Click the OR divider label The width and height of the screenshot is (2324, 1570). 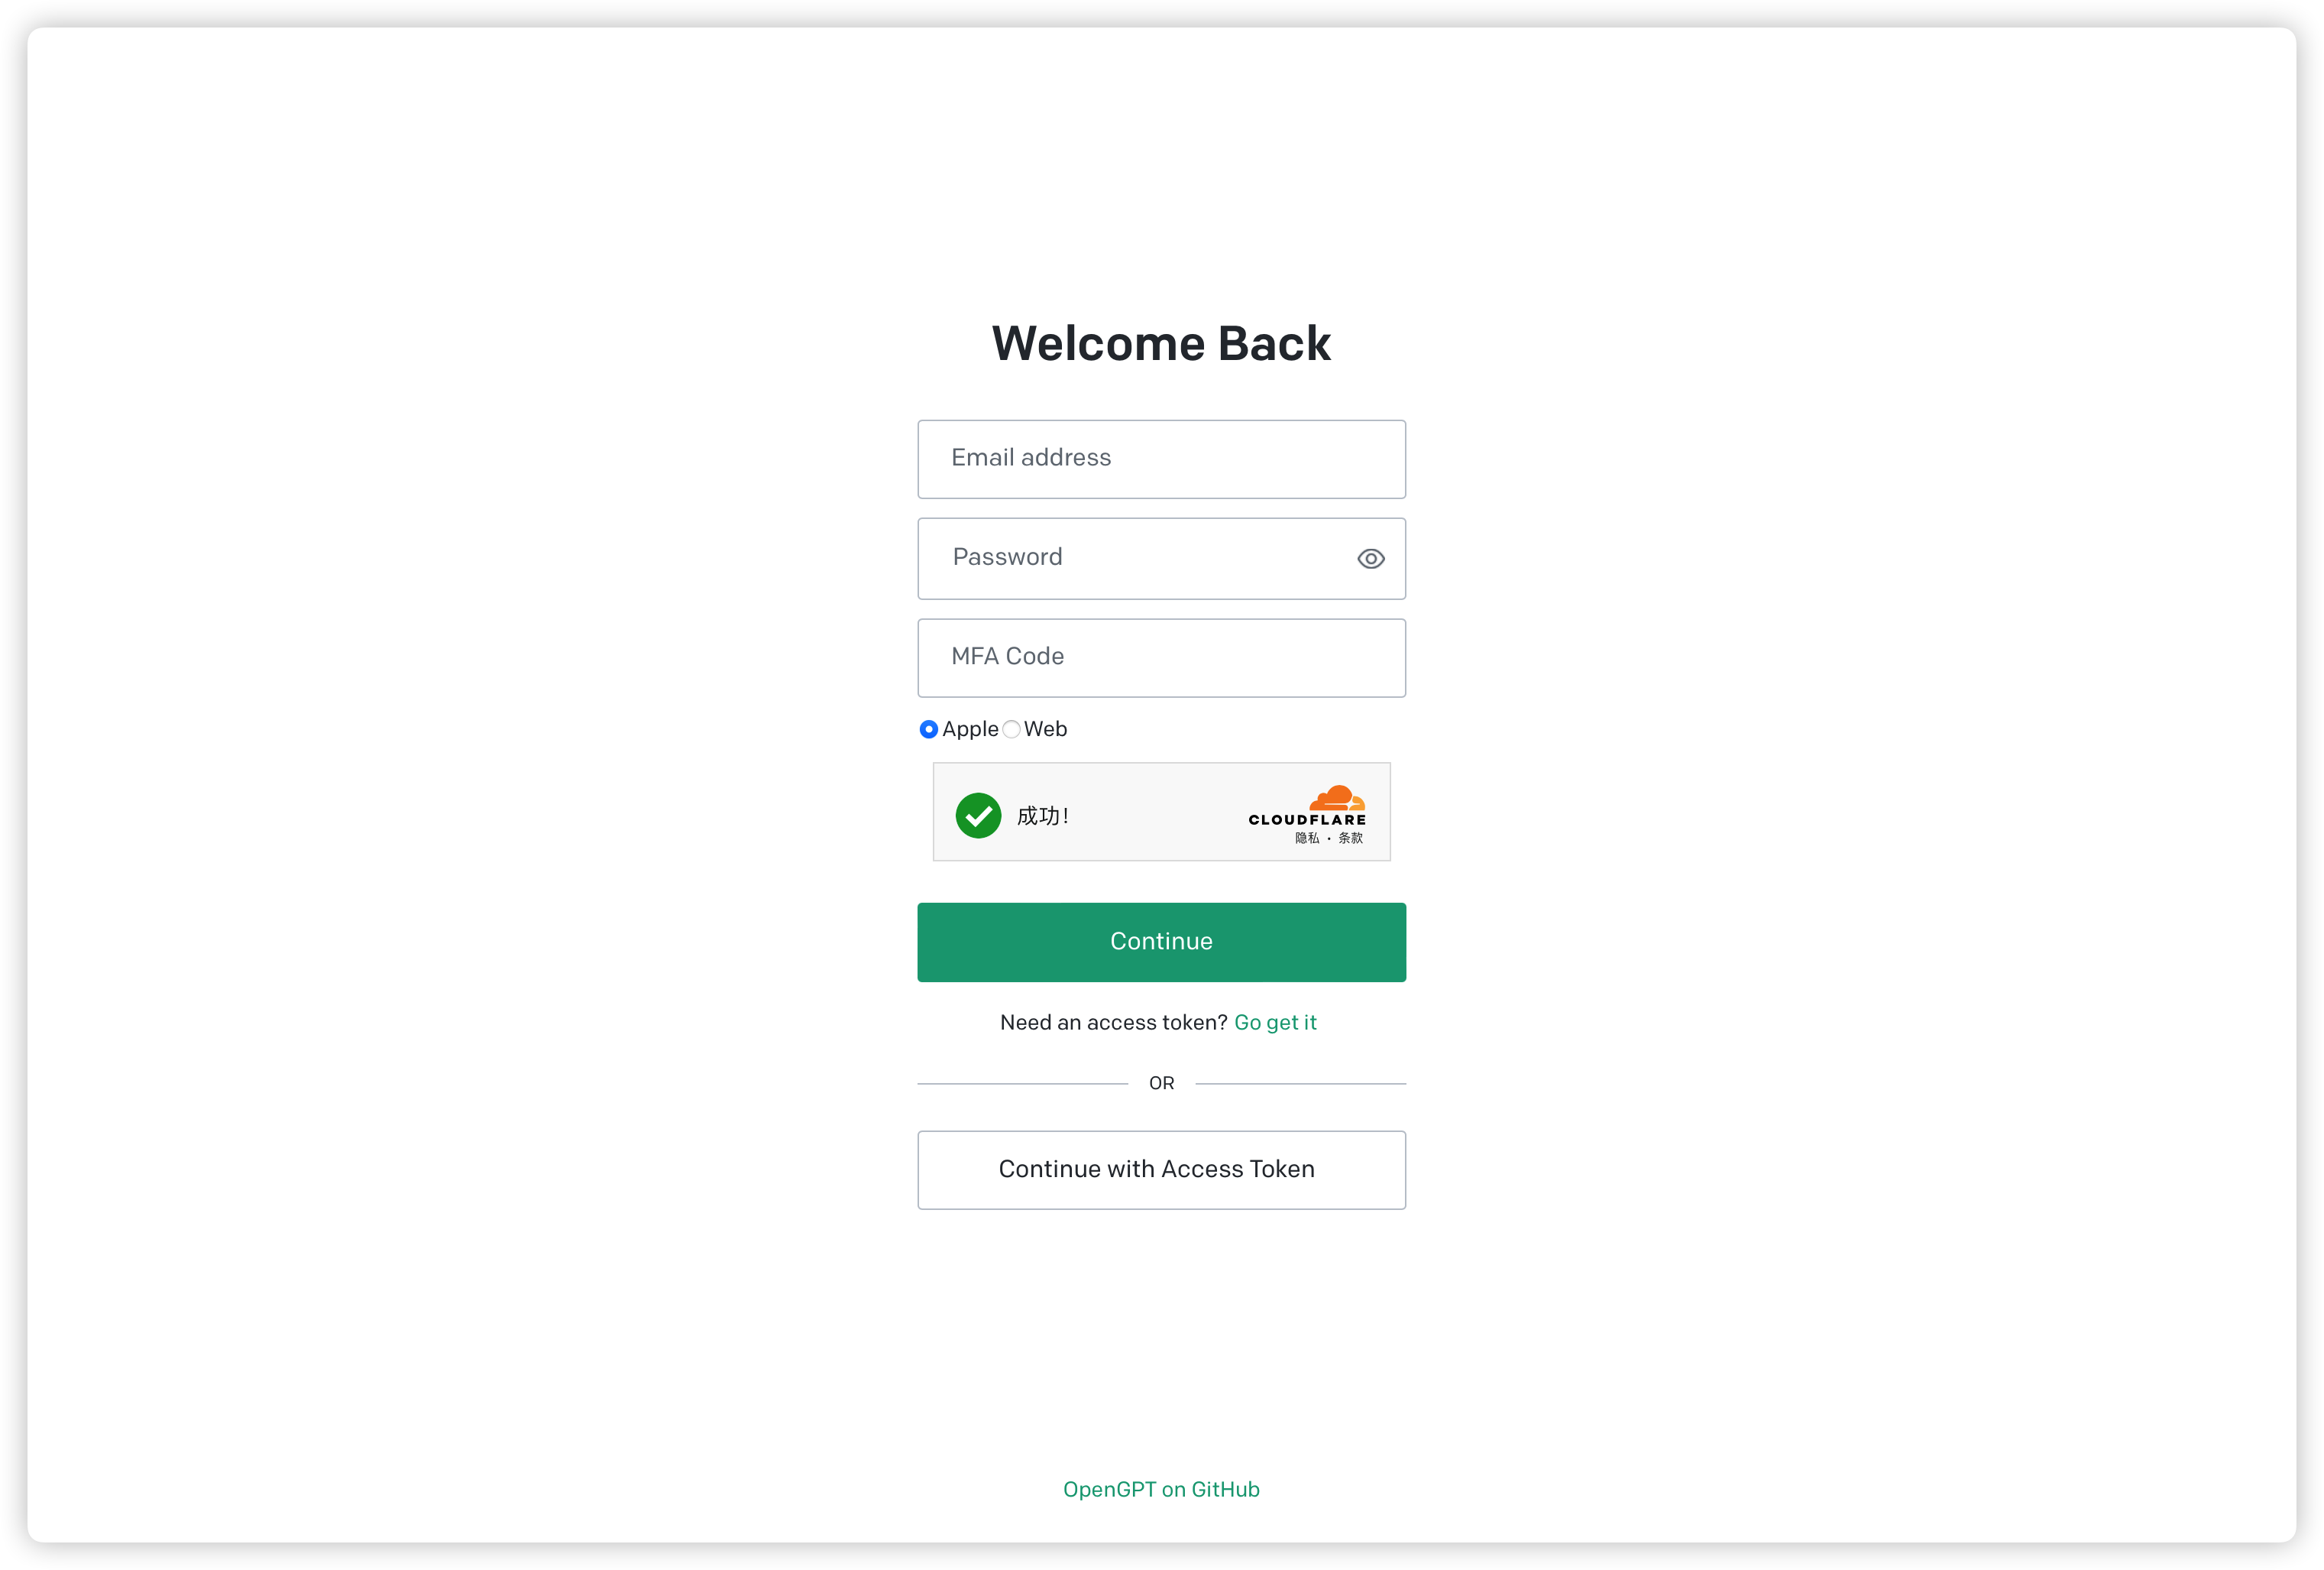pyautogui.click(x=1161, y=1082)
